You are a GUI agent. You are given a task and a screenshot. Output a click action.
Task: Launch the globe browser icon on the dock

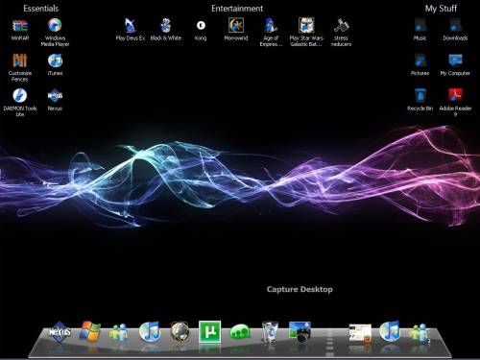[180, 331]
